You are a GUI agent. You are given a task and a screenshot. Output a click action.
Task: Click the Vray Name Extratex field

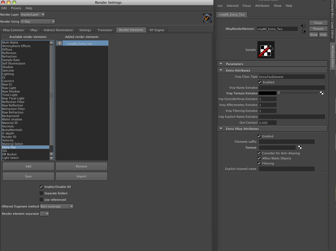click(x=292, y=88)
